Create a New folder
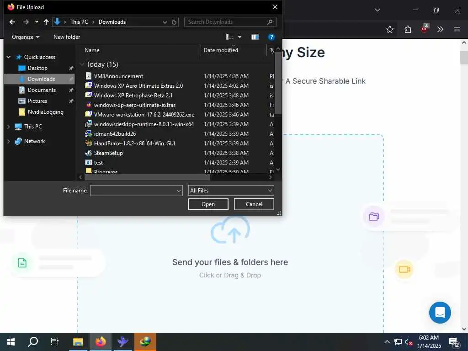Screen dimensions: 468x351 [x=67, y=37]
